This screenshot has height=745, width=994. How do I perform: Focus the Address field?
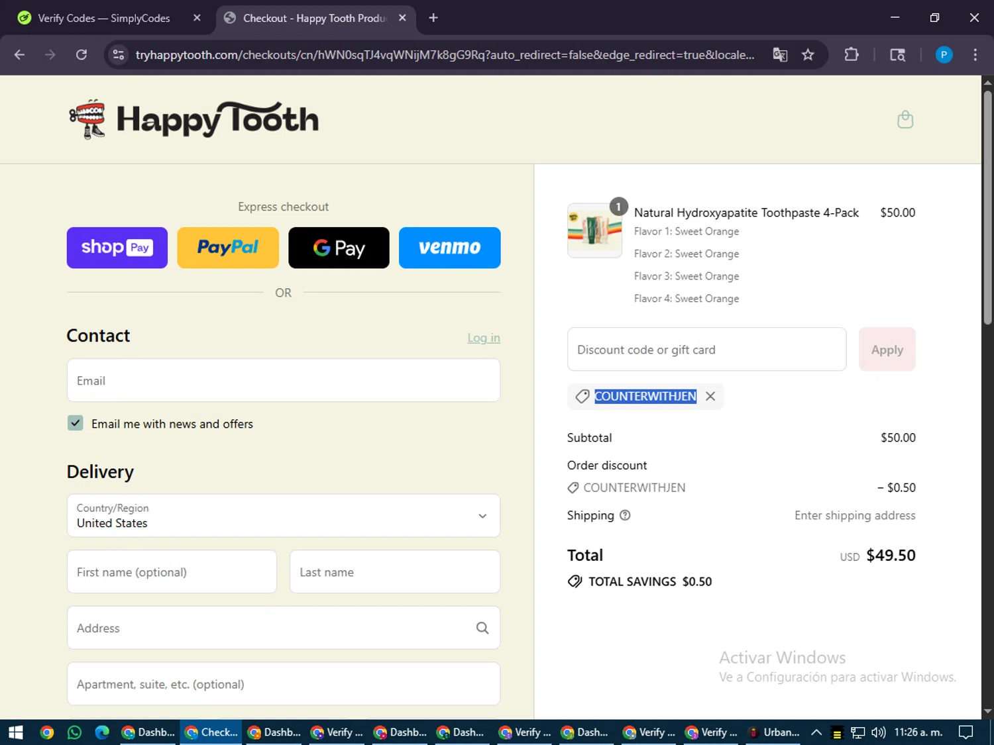point(284,628)
